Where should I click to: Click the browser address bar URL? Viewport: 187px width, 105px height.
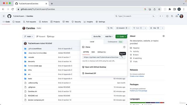pyautogui.click(x=38, y=9)
